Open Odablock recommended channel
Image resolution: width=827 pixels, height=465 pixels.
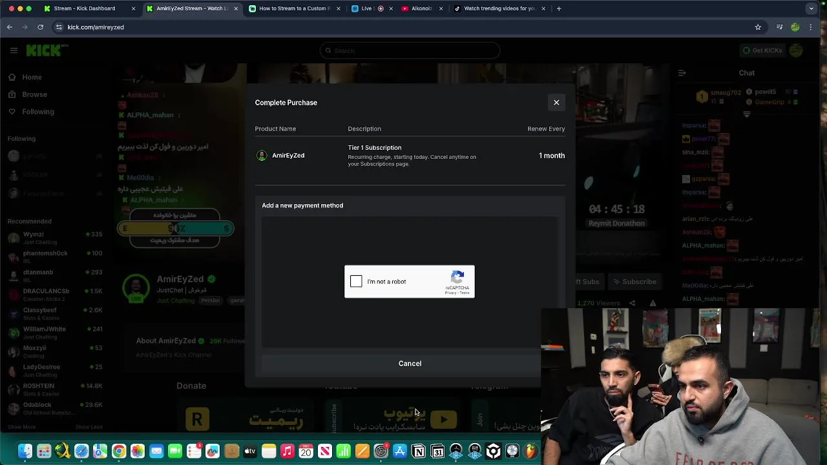coord(55,408)
